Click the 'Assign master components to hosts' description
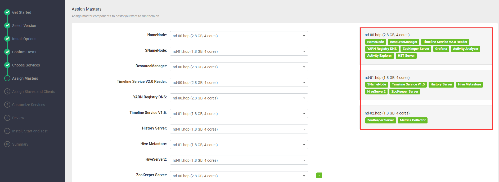 [x=116, y=16]
